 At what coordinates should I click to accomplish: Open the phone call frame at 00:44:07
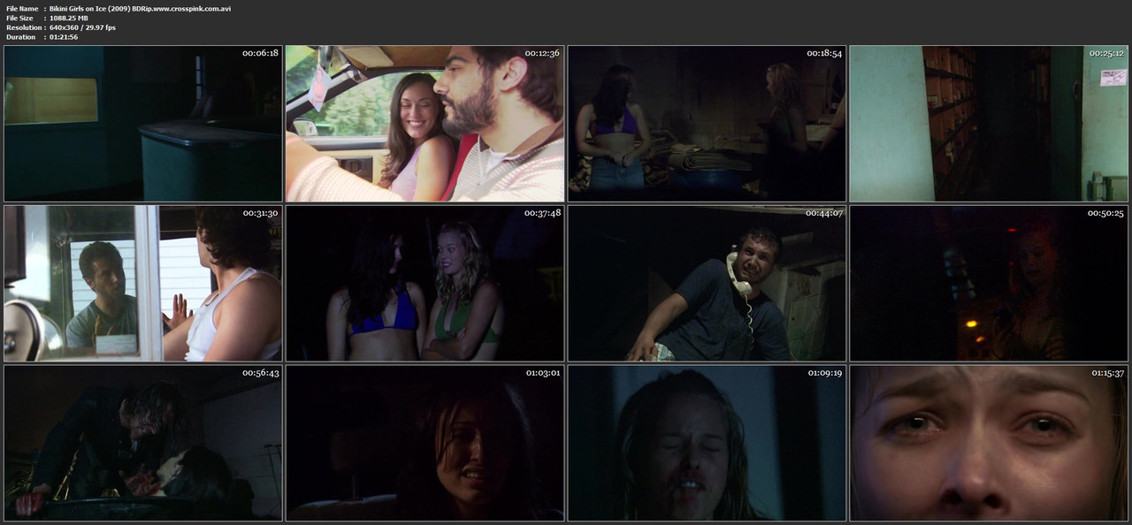tap(707, 284)
